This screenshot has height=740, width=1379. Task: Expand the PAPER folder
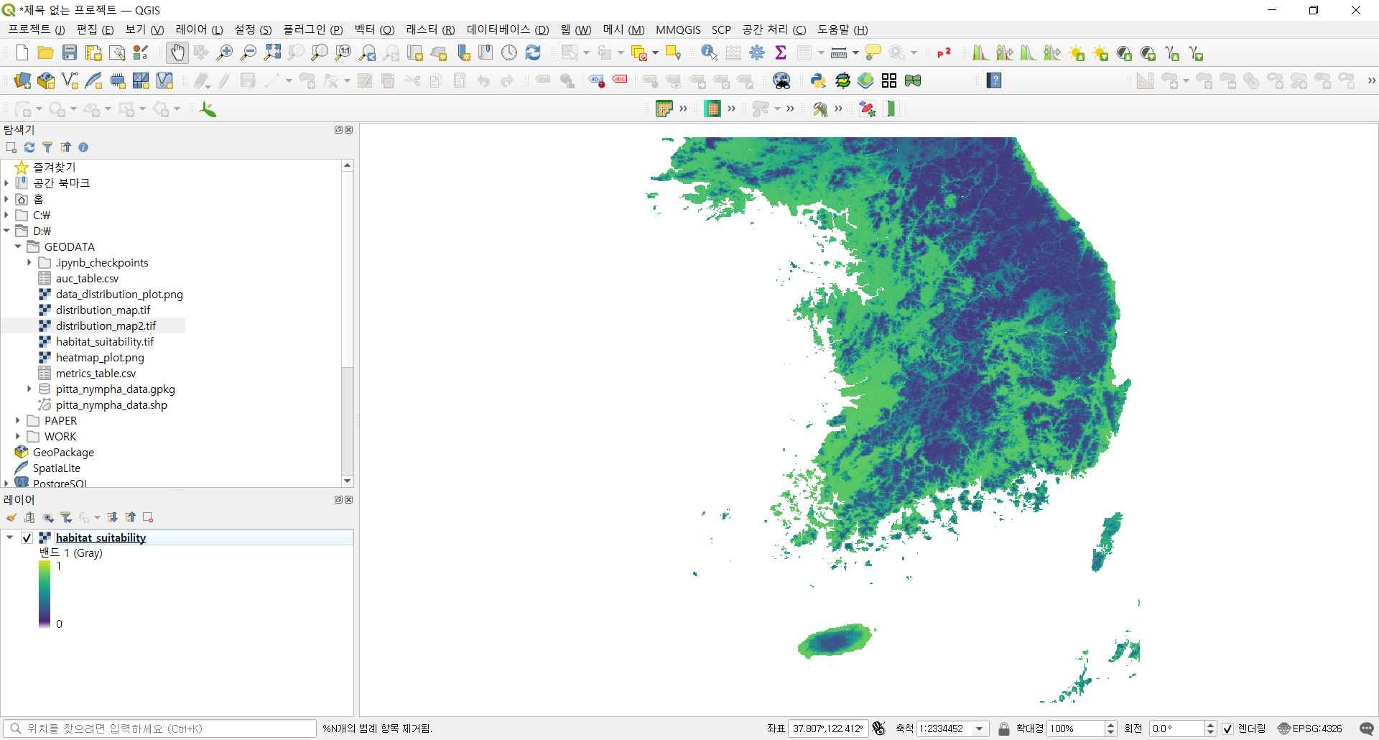(18, 420)
